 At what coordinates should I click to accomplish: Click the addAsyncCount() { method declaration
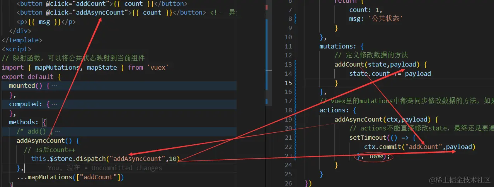[x=48, y=140]
